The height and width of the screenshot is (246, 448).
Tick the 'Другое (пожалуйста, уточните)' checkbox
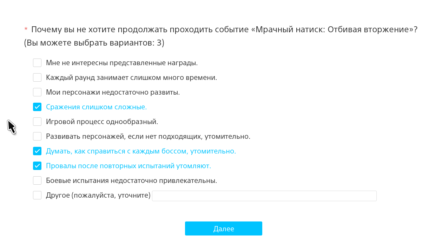tap(37, 195)
